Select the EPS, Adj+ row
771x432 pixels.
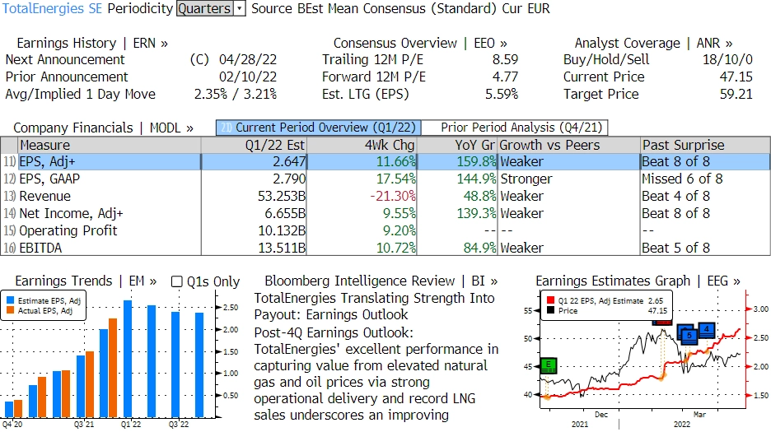(x=385, y=162)
